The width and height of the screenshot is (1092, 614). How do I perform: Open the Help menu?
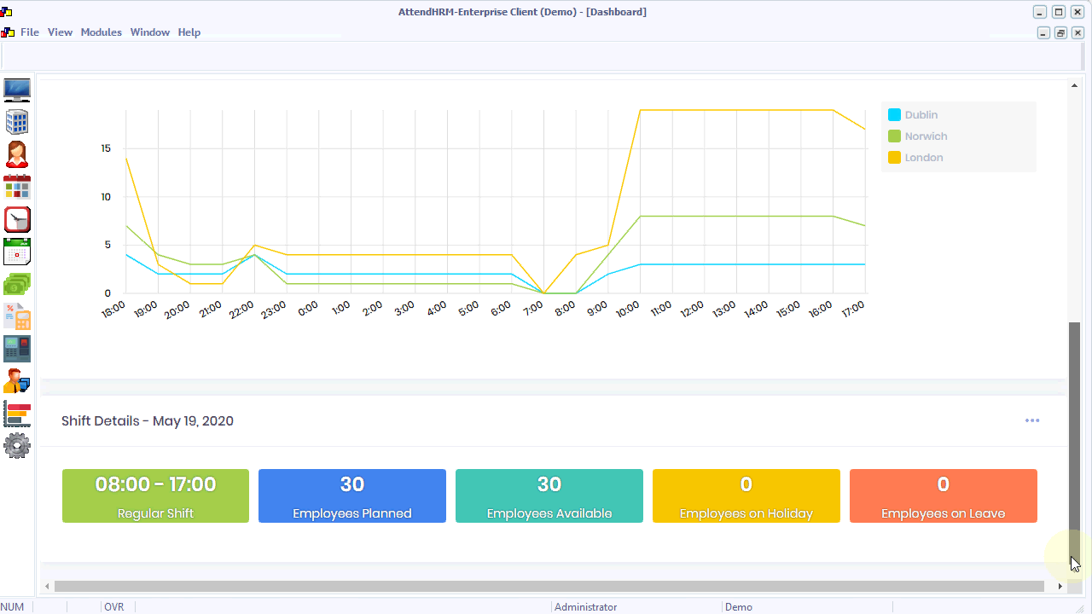coord(189,32)
